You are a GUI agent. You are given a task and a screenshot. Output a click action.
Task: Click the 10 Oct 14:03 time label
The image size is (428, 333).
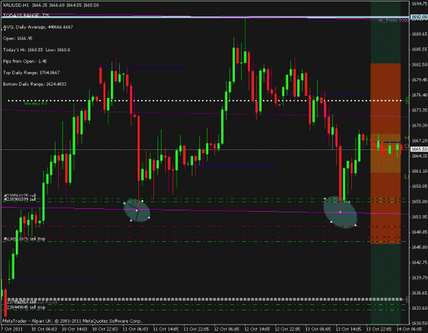tap(75, 329)
